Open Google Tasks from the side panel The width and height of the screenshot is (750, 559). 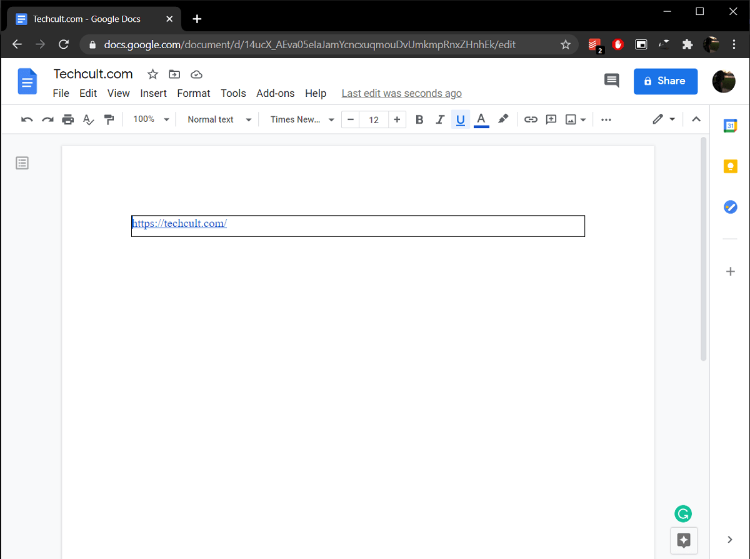pos(730,207)
